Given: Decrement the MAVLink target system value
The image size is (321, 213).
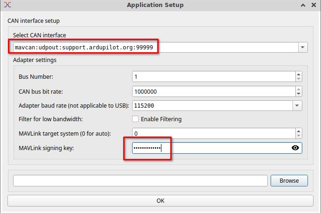Looking at the screenshot, I should 299,136.
